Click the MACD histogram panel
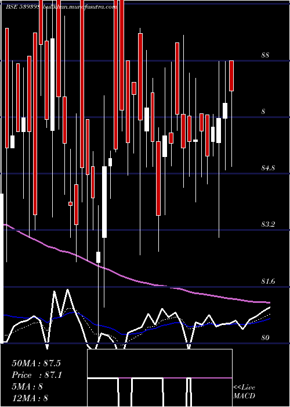 159,378
